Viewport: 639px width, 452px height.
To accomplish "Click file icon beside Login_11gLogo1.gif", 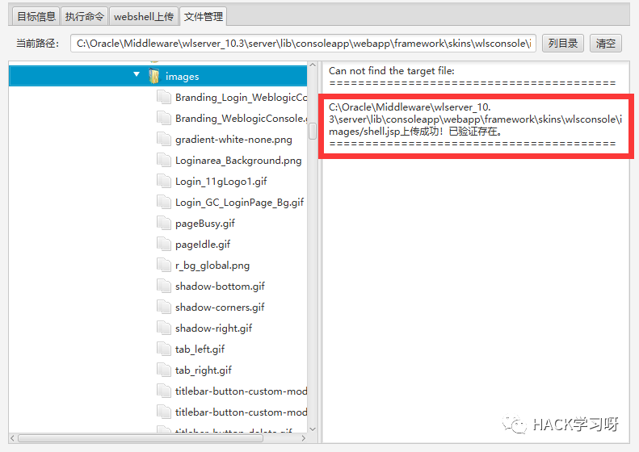I will (164, 181).
